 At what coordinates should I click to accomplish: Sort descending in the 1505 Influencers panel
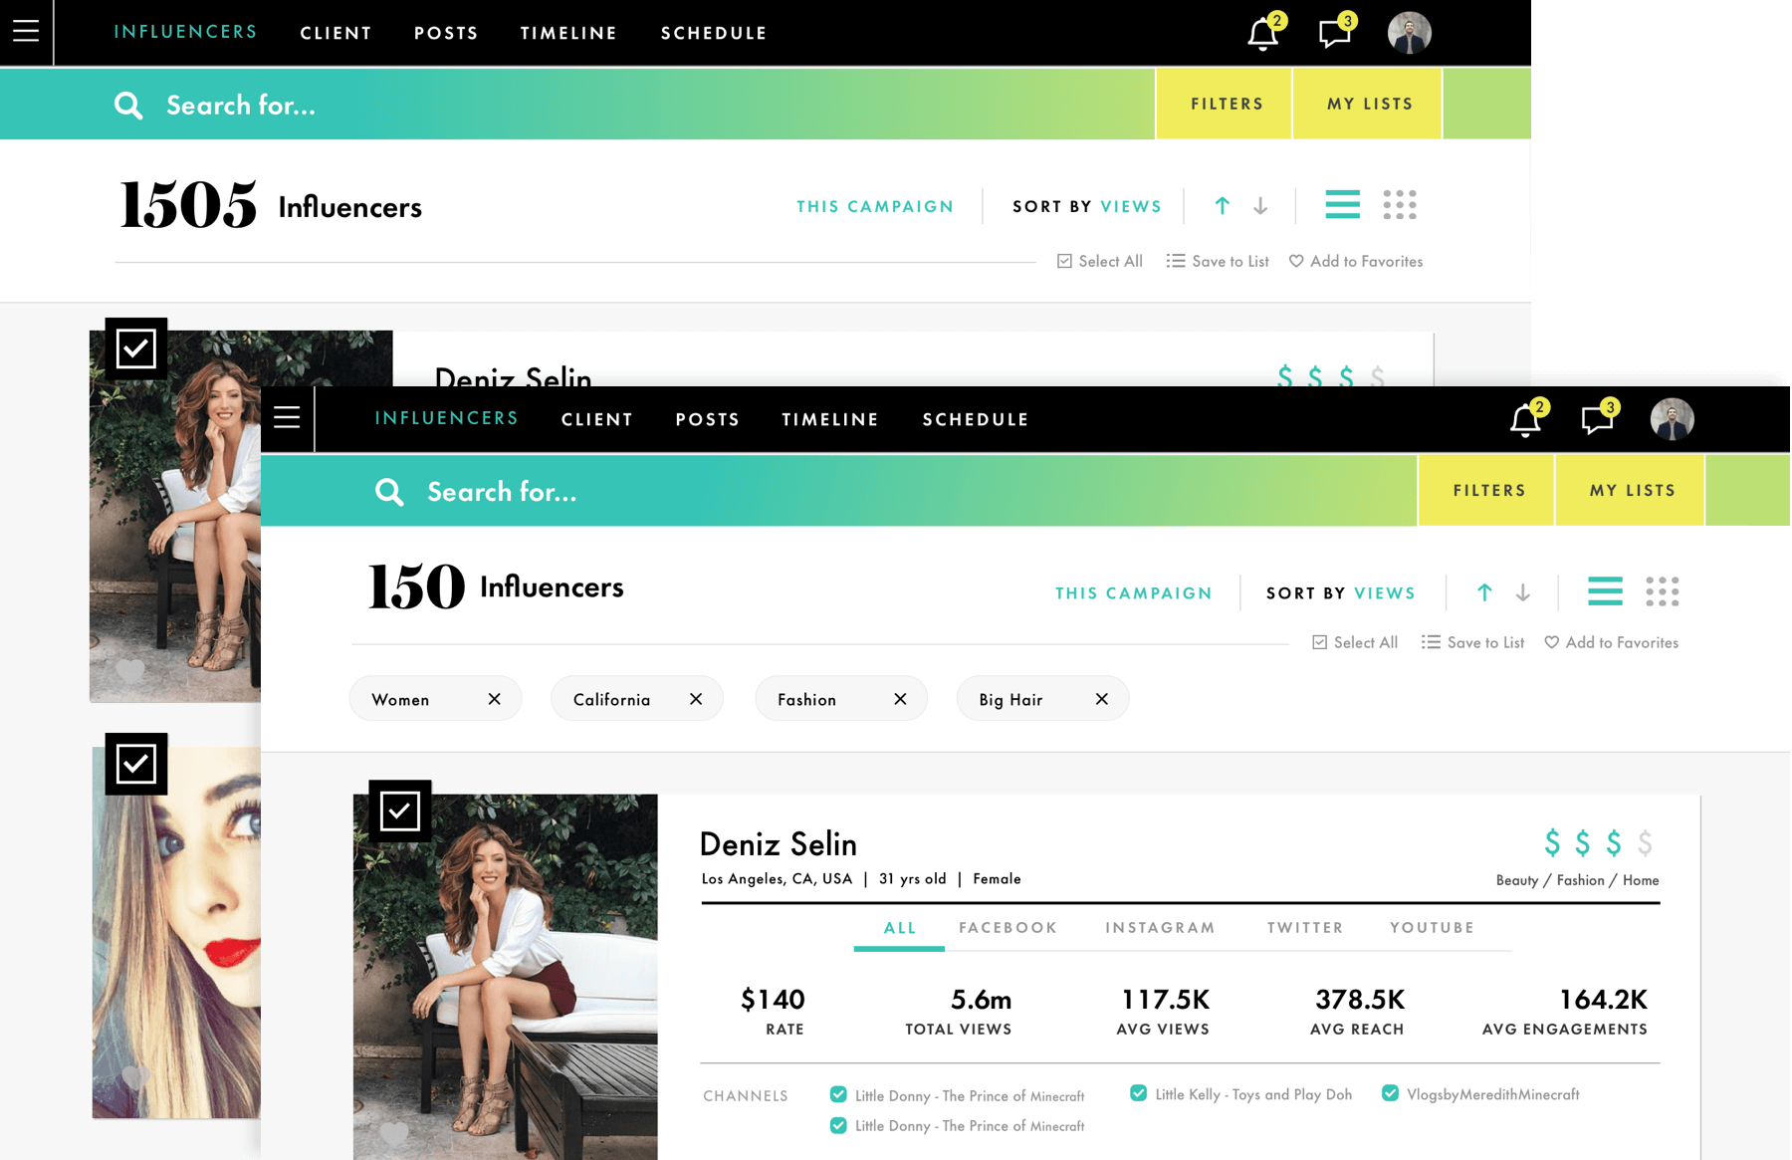pos(1260,206)
